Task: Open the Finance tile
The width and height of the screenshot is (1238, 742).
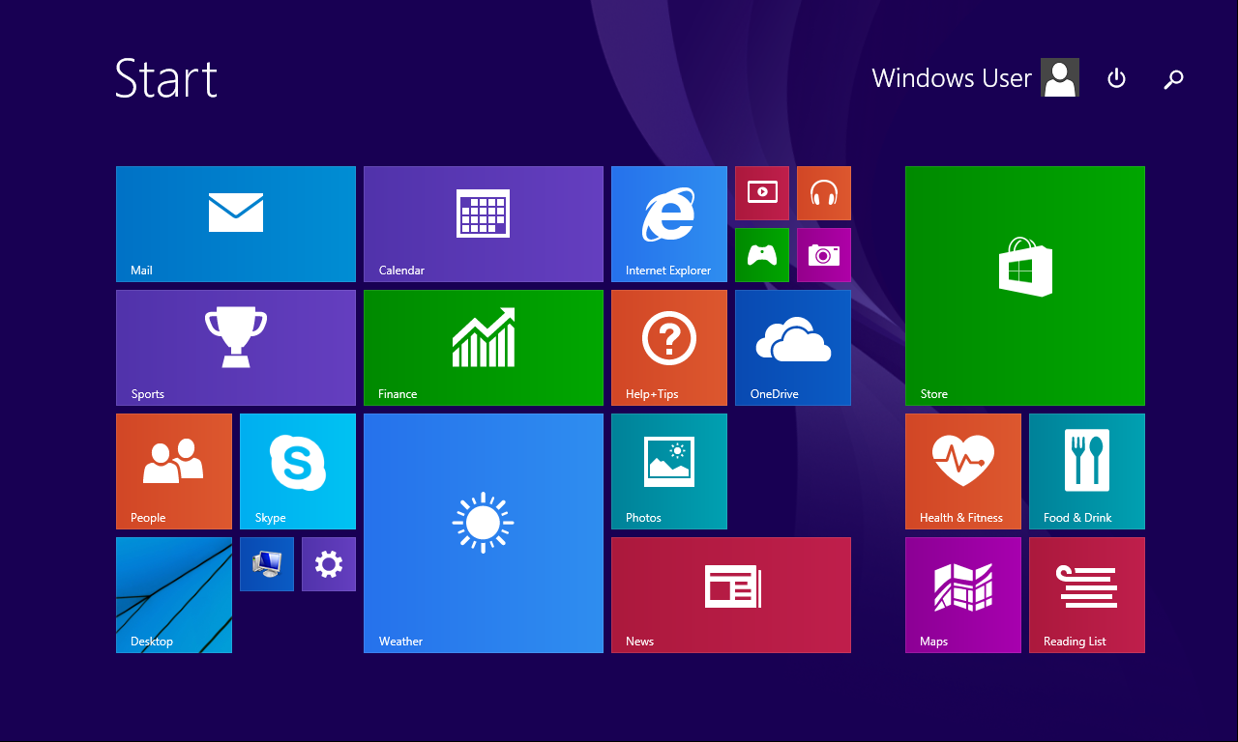Action: click(x=484, y=348)
